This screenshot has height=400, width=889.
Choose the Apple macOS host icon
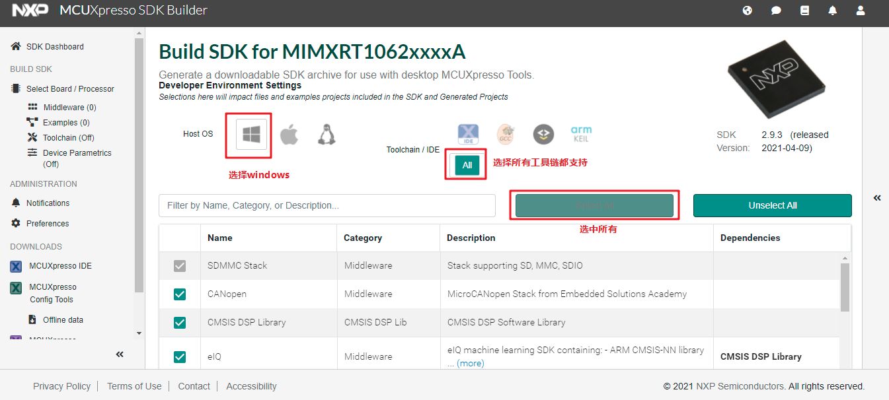pyautogui.click(x=289, y=135)
